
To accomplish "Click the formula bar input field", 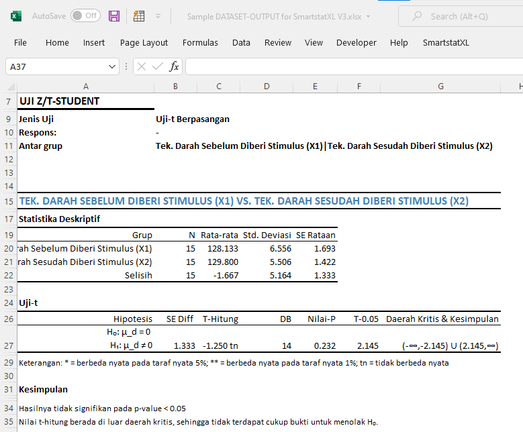I will click(x=349, y=66).
